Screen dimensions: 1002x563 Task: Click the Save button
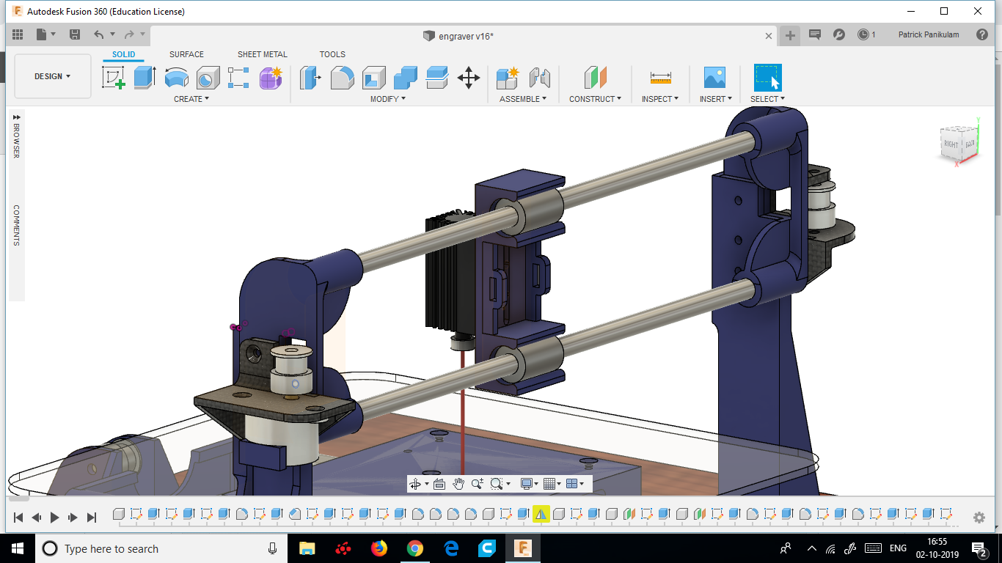point(74,34)
